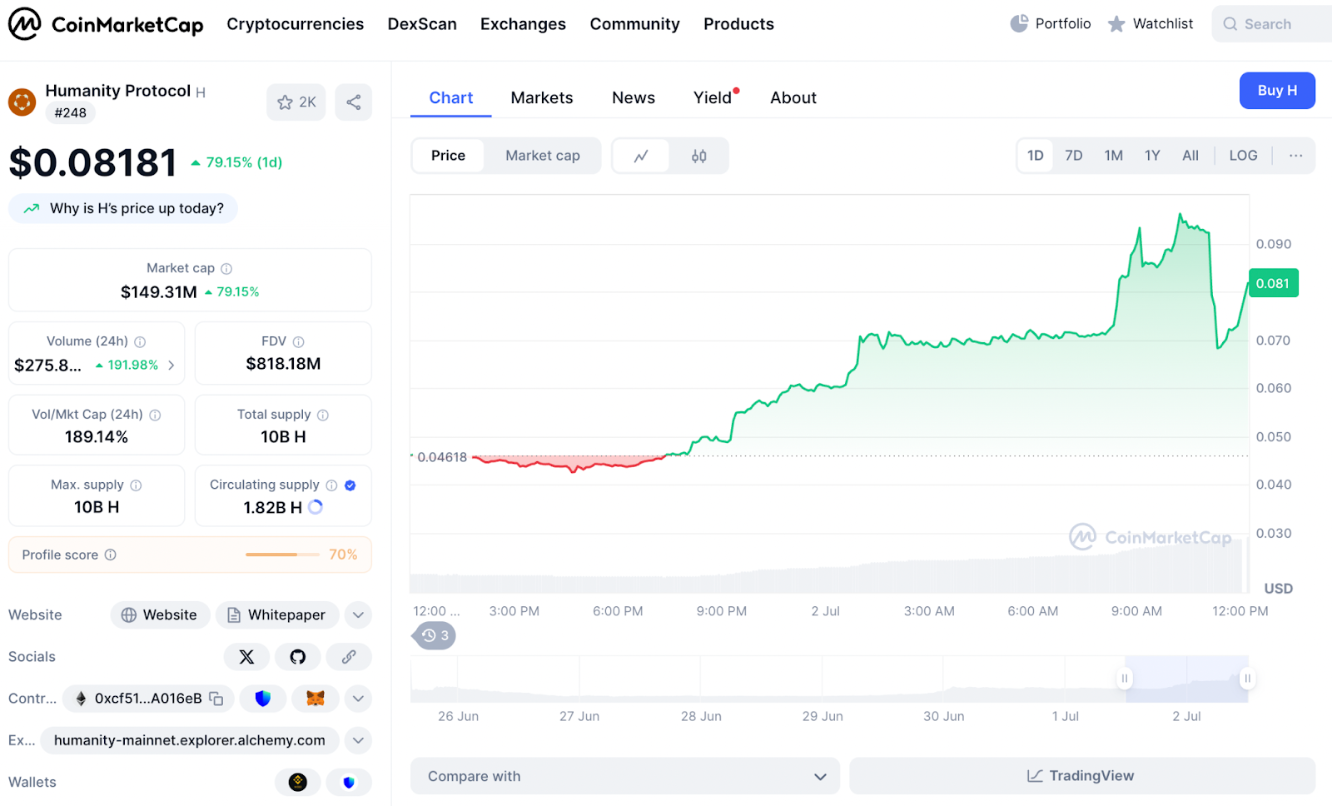Toggle logarithmic scale with LOG button
The height and width of the screenshot is (806, 1332).
pos(1242,156)
